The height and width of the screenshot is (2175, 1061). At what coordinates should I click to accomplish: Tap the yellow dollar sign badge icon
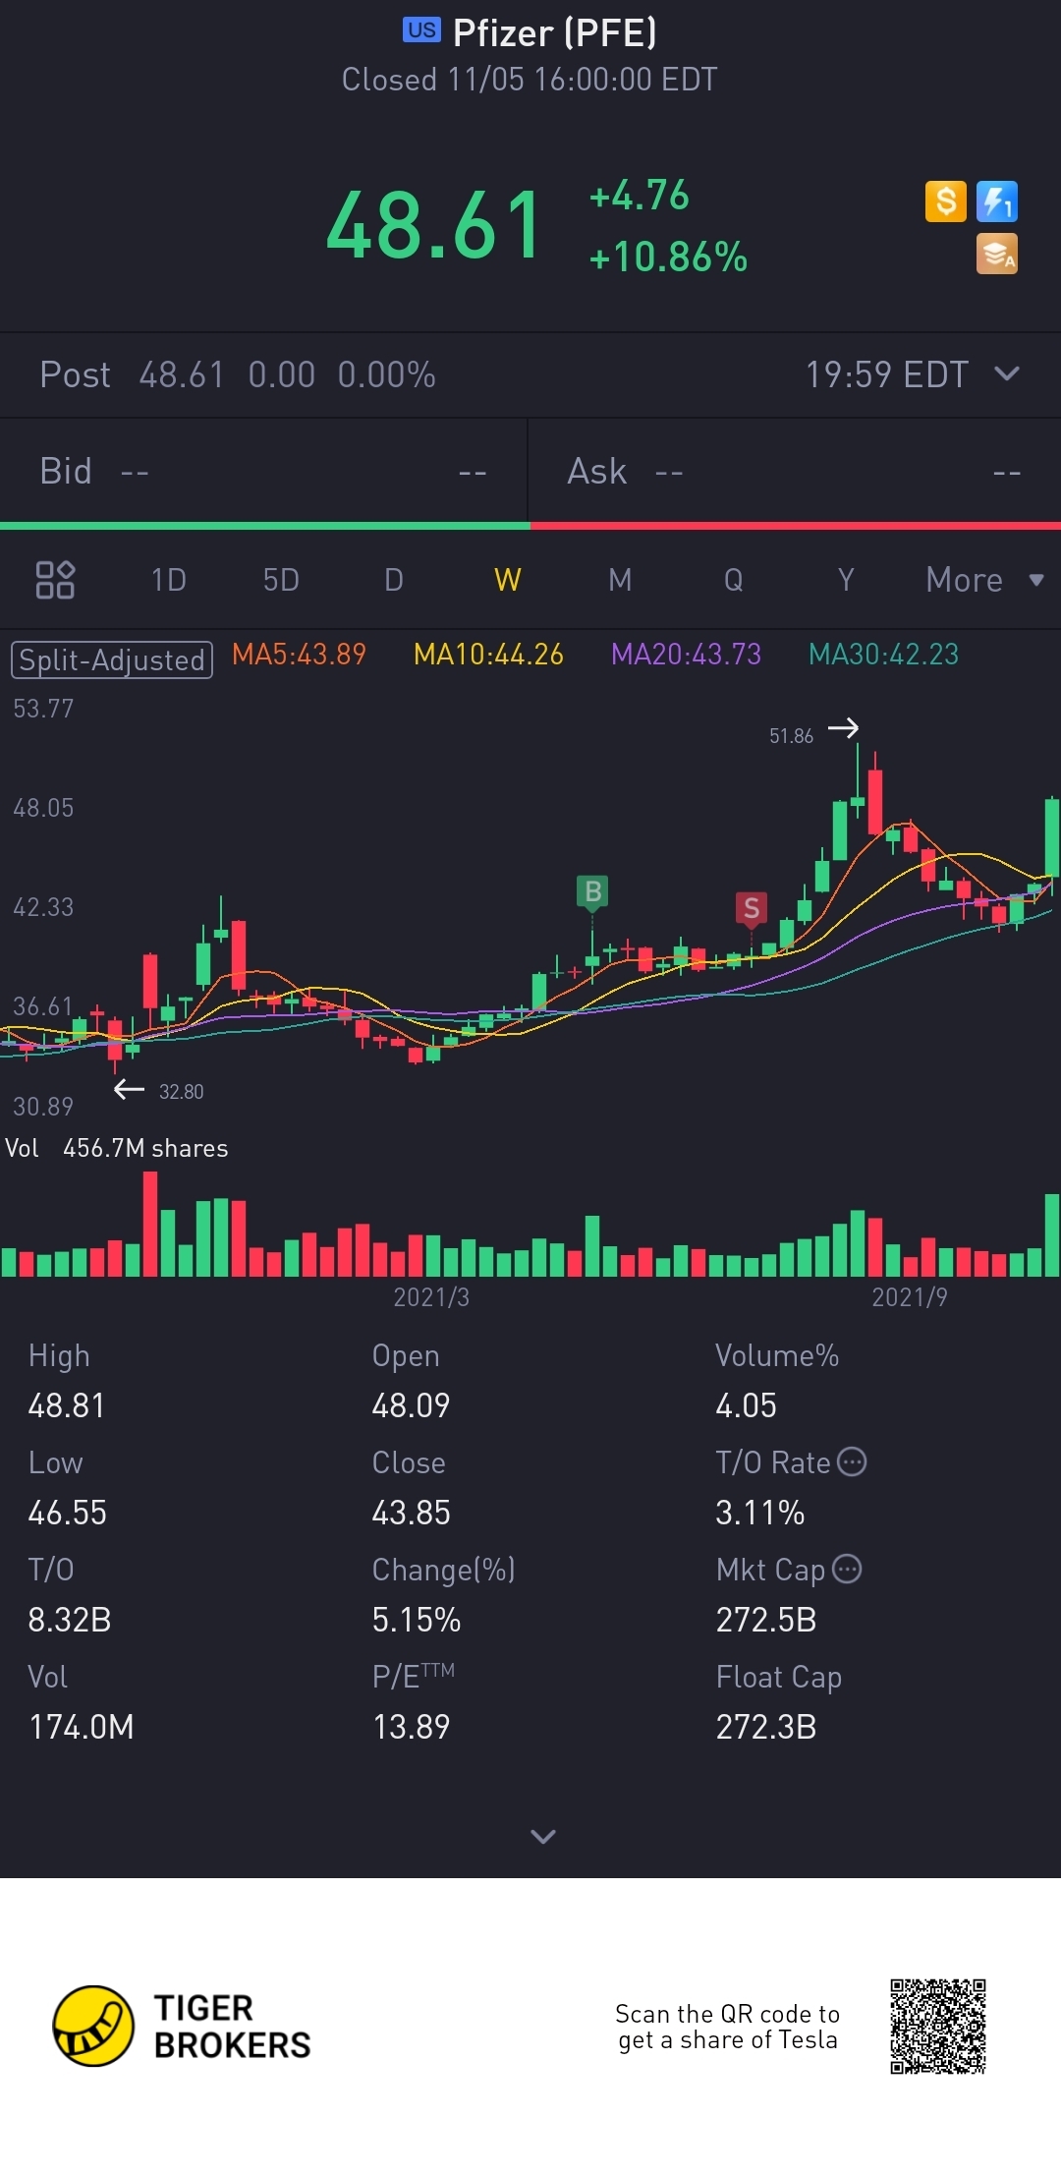(945, 201)
